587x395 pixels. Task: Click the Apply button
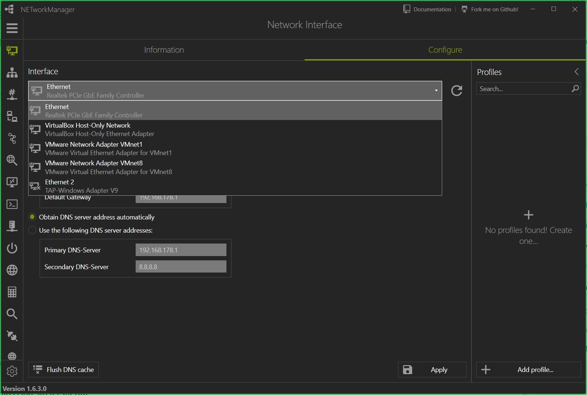432,370
